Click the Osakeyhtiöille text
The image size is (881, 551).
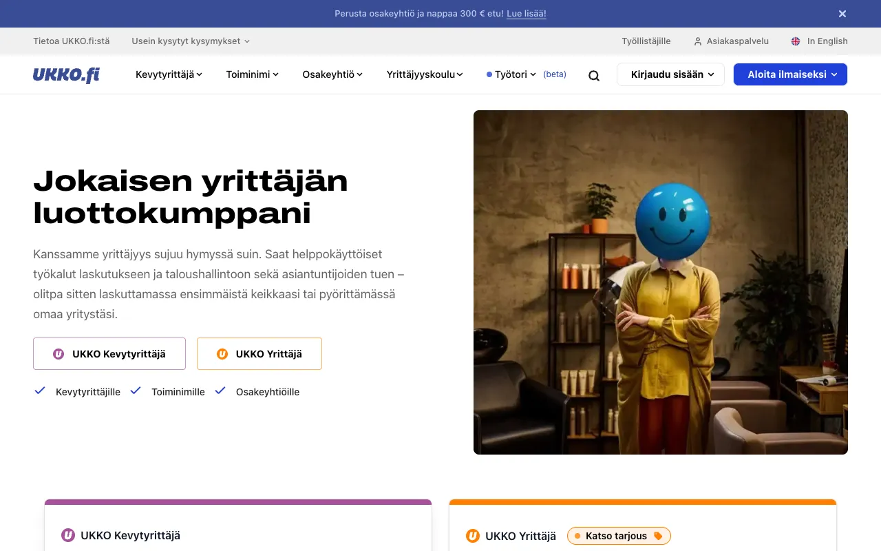(x=268, y=392)
